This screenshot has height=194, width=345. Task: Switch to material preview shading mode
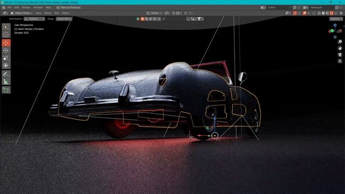pyautogui.click(x=327, y=13)
